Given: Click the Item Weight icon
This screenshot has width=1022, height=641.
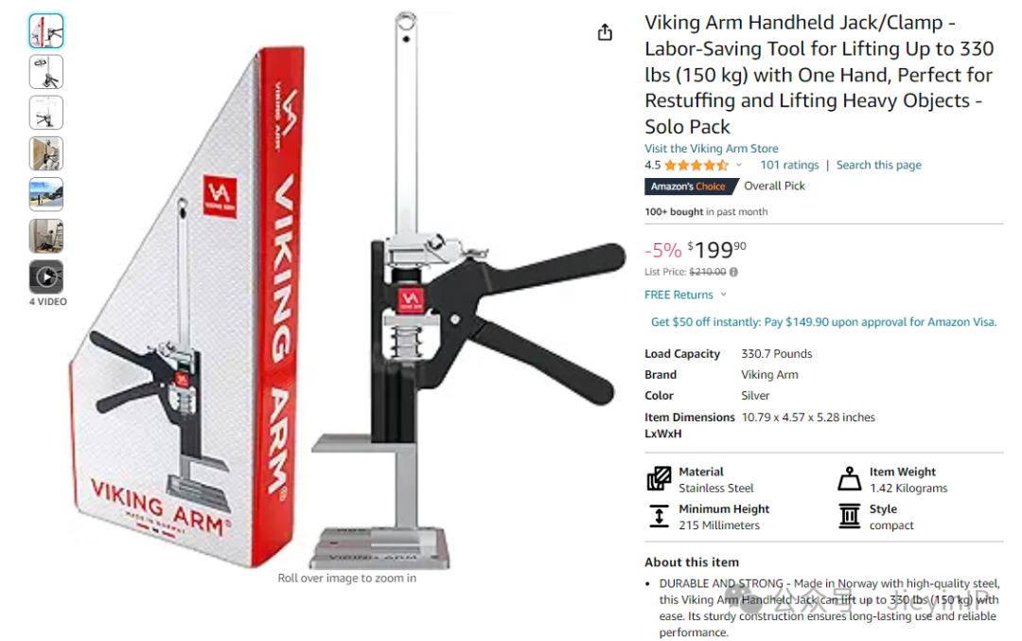Looking at the screenshot, I should [x=849, y=479].
